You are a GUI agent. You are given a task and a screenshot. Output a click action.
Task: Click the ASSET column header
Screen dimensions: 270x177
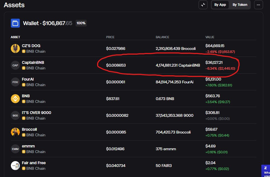tap(15, 37)
